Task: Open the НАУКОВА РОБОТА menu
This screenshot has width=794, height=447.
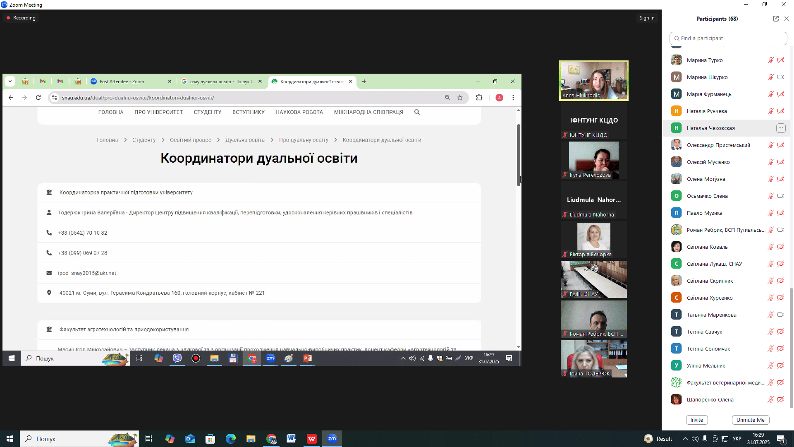Action: (x=299, y=112)
